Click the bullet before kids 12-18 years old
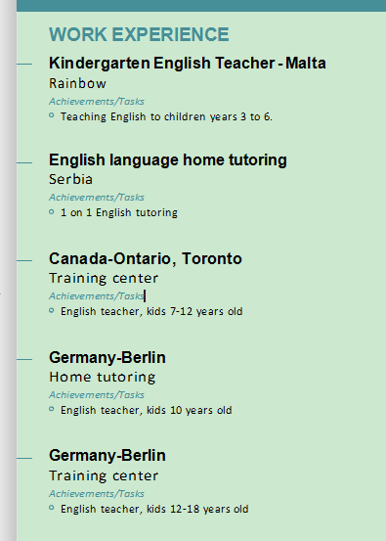Viewport: 386px width, 541px height. 52,508
